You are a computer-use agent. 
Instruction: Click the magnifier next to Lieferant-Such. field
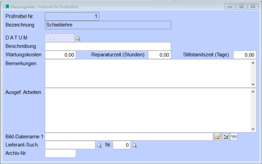pos(100,146)
